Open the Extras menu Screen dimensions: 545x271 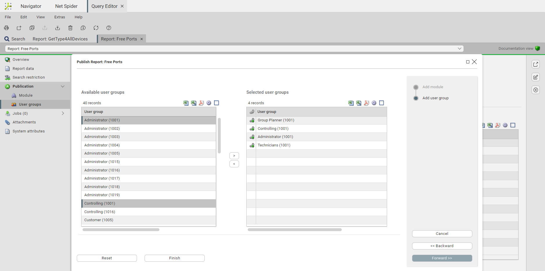tap(60, 17)
